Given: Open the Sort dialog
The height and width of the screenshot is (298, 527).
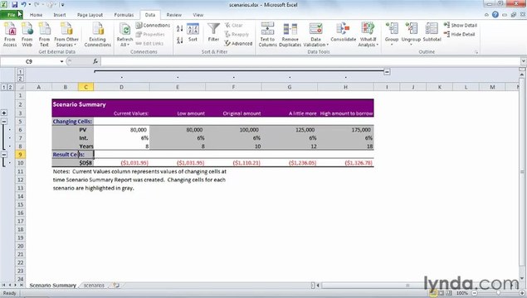Looking at the screenshot, I should tap(193, 32).
